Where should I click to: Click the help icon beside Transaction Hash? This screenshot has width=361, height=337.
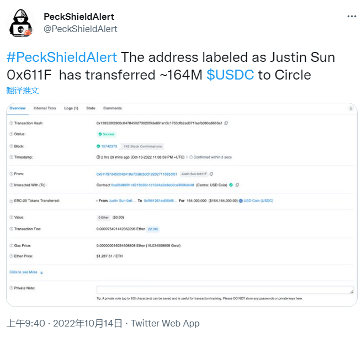click(12, 123)
